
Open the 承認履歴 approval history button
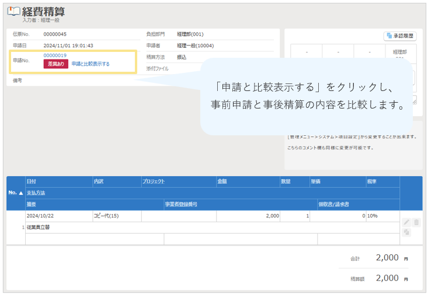pos(400,36)
